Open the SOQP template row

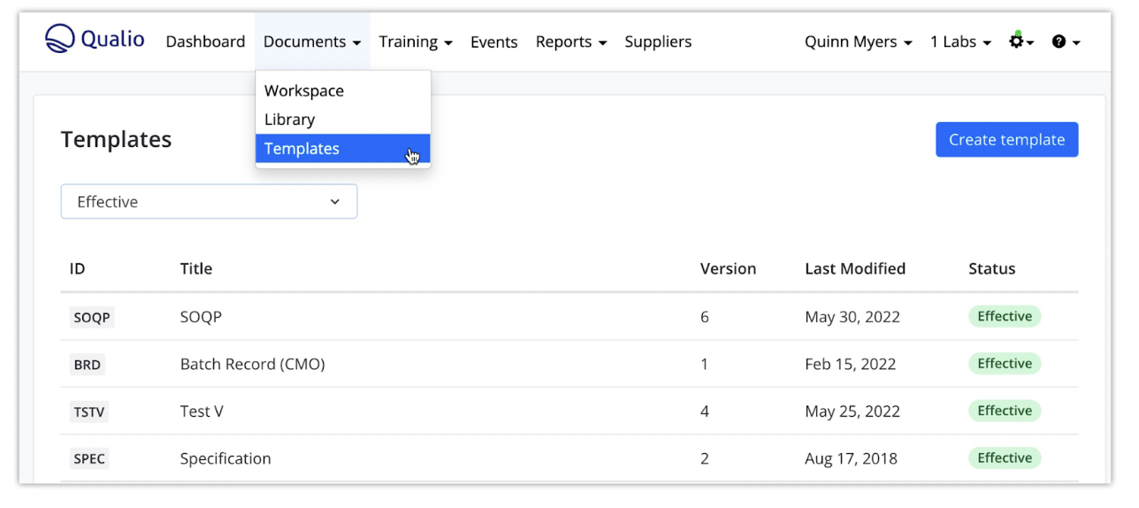[201, 317]
